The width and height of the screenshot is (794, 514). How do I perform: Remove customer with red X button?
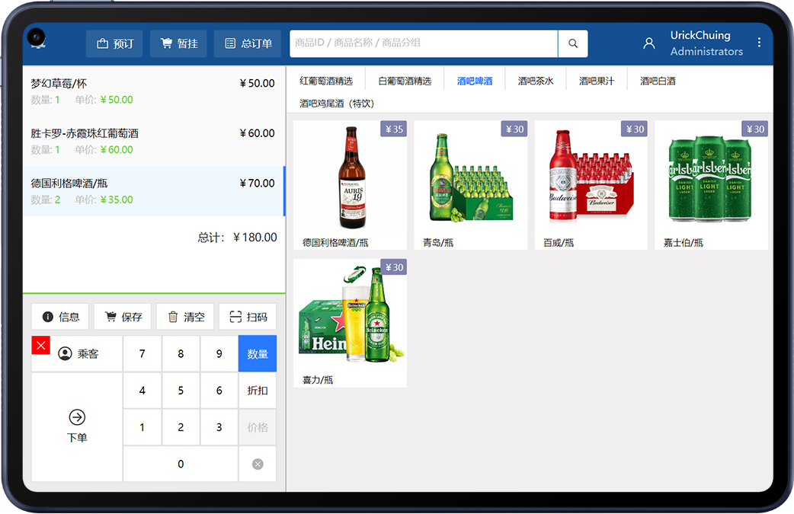(x=40, y=346)
